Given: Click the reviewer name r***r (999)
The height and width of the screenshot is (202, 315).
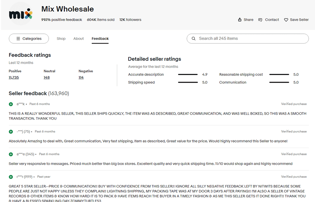Looking at the screenshot, I should pyautogui.click(x=24, y=177).
